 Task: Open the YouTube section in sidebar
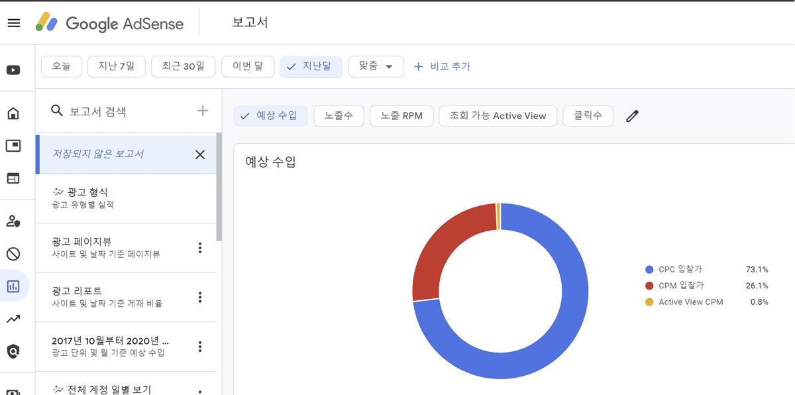[x=13, y=70]
